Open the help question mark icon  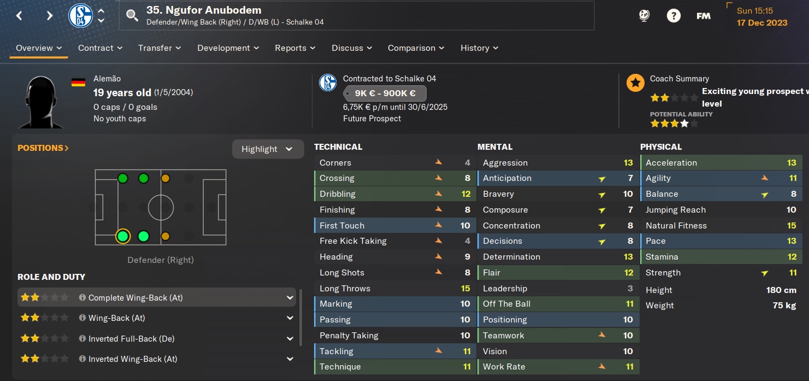tap(674, 15)
